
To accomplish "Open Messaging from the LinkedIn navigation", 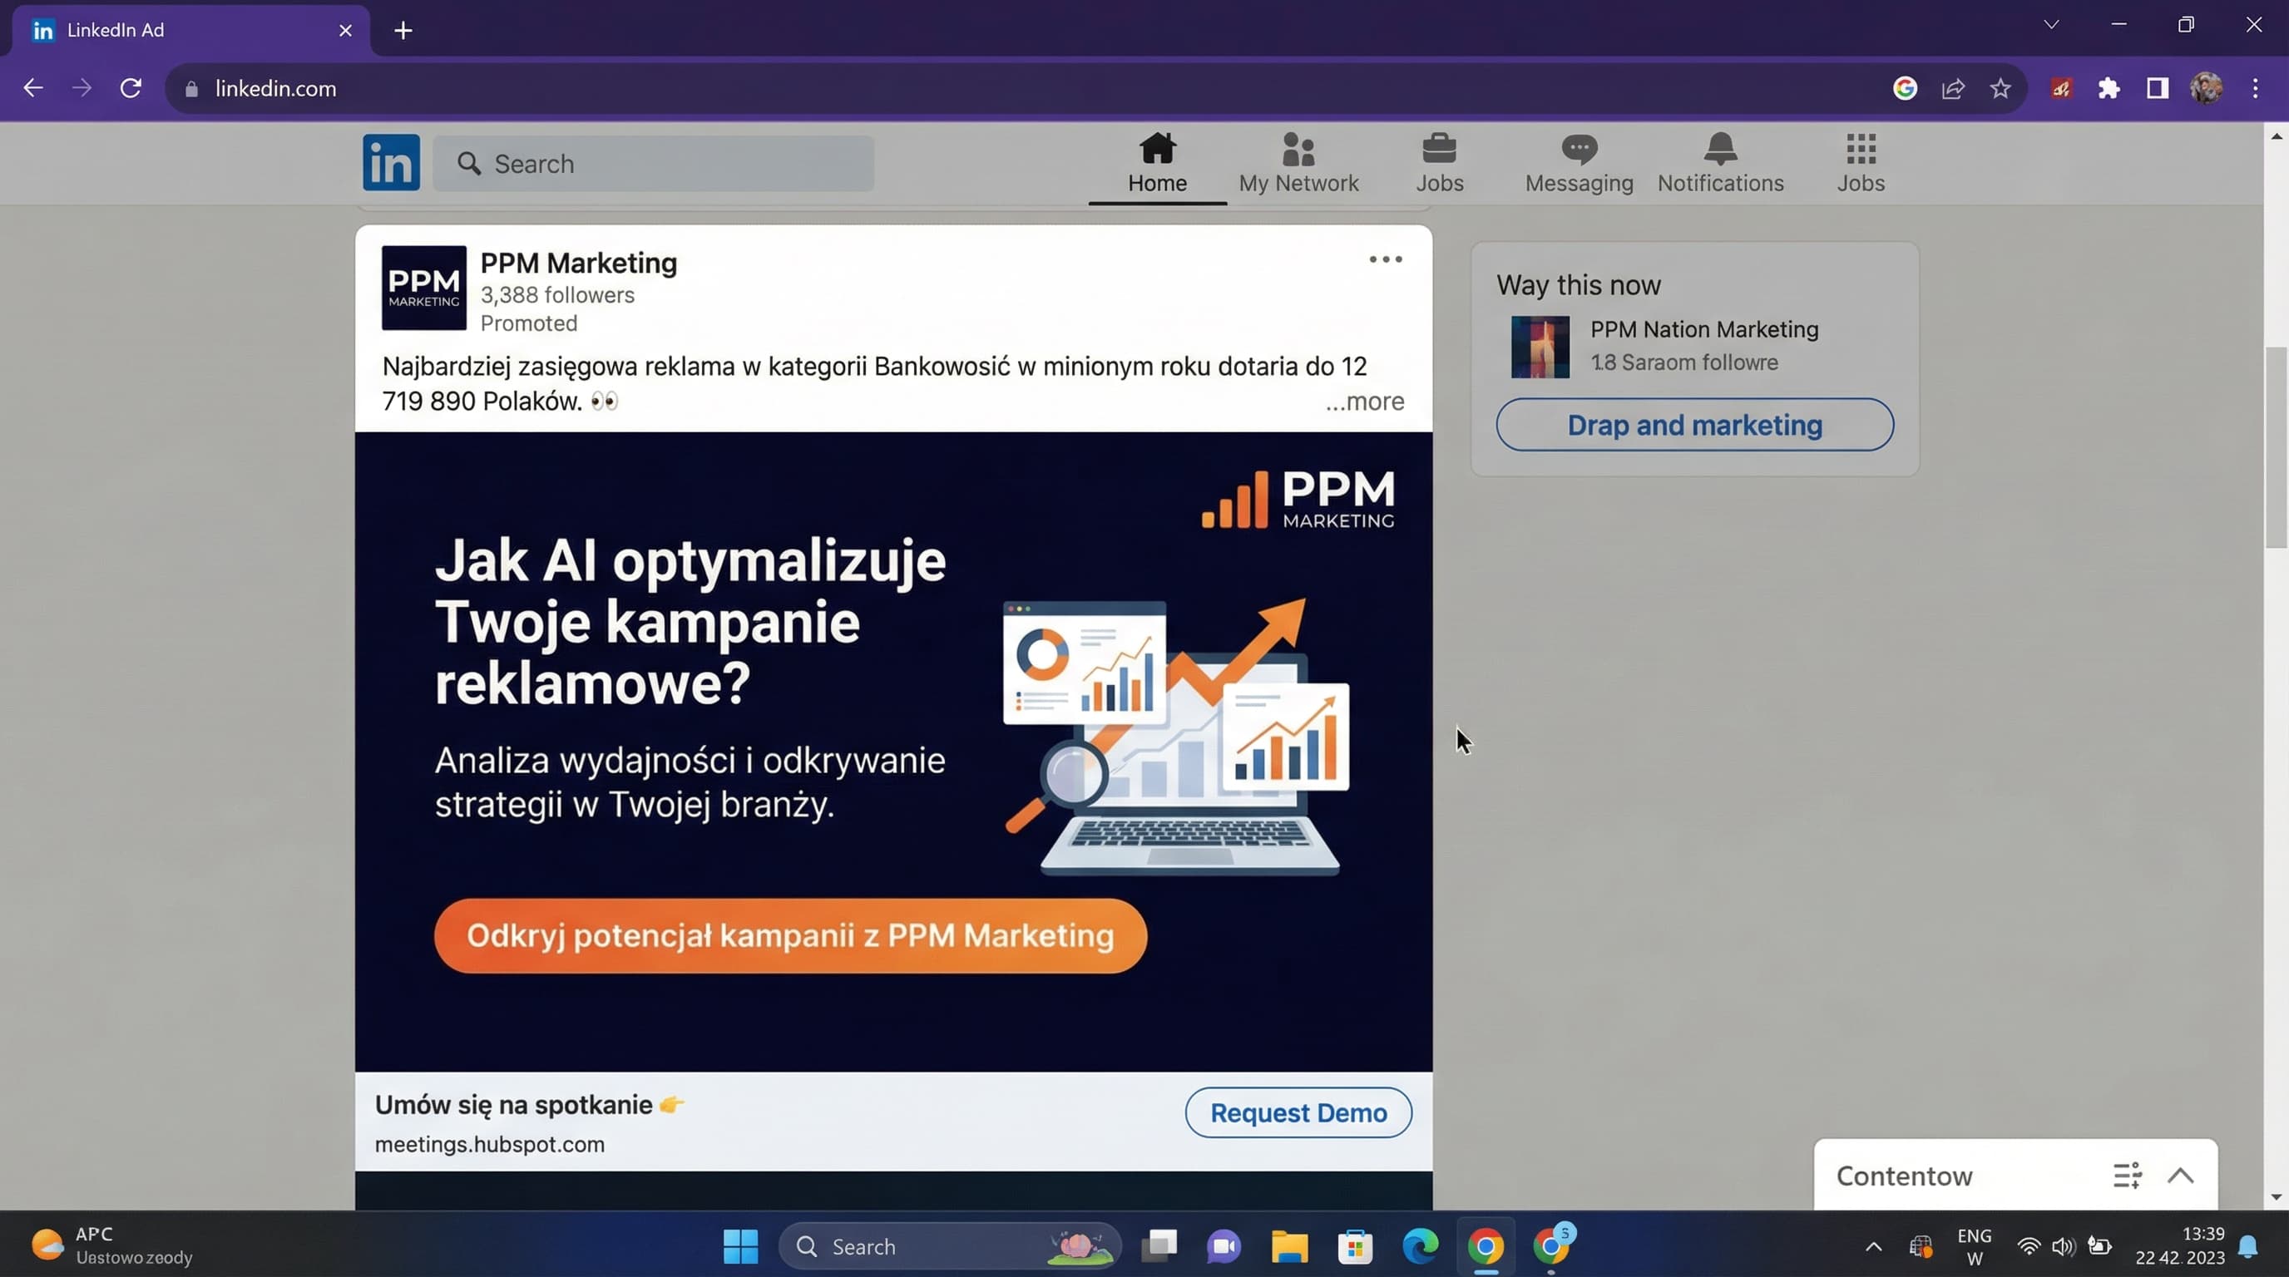I will click(x=1578, y=162).
